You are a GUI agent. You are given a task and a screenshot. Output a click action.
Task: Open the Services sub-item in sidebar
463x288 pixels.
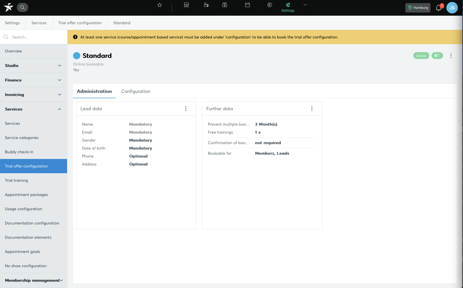click(x=34, y=123)
